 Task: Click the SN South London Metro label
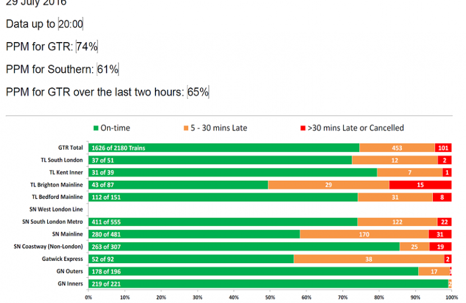point(52,222)
